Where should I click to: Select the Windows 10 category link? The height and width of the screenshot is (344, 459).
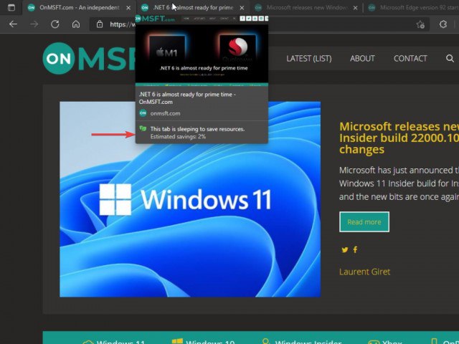click(x=204, y=341)
